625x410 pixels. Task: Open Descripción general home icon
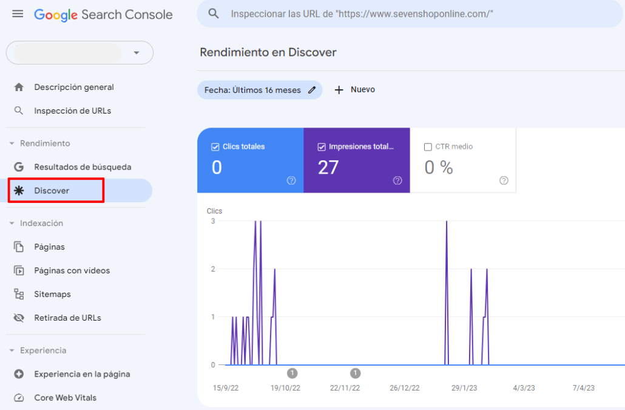19,87
